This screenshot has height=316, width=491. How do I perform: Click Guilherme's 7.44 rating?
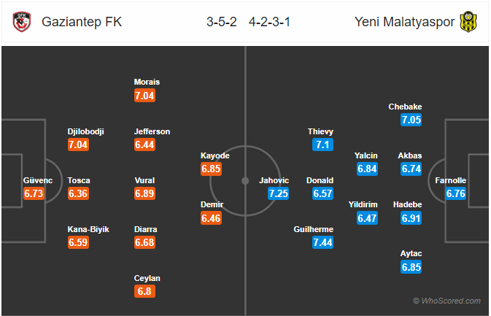coord(322,242)
